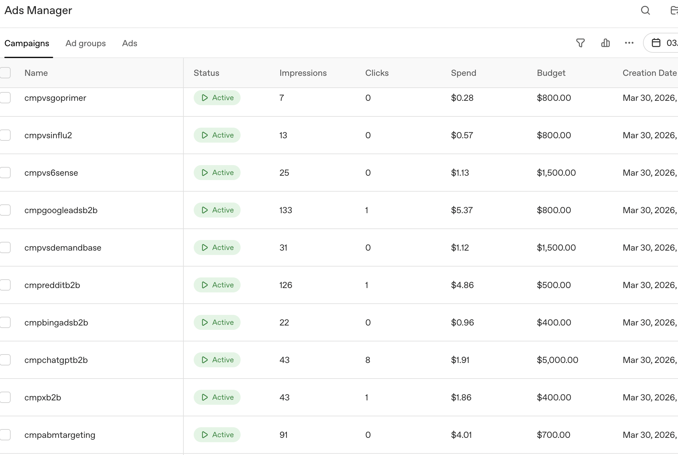Viewport: 678px width, 455px height.
Task: Click the play icon in cmpvsgoprimer status
Action: pyautogui.click(x=205, y=98)
